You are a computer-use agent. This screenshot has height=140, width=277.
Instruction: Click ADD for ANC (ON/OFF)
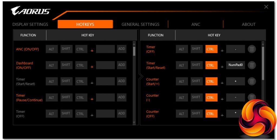click(121, 49)
